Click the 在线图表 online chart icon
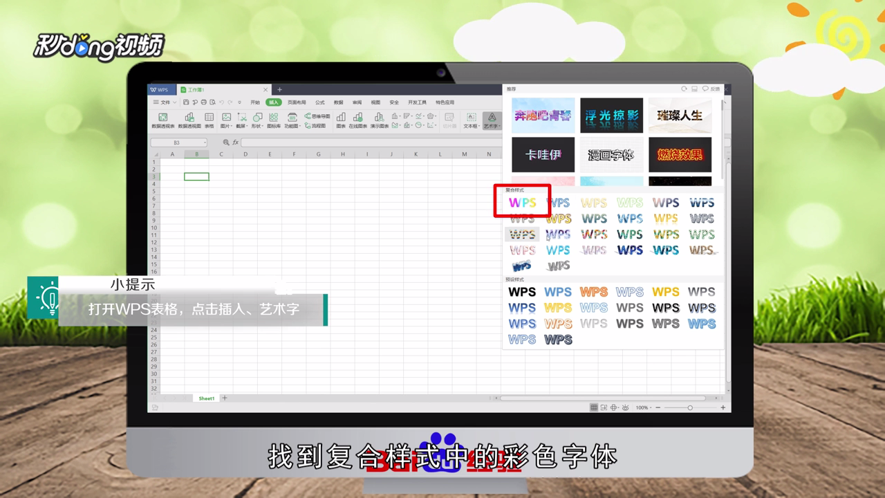Screen dimensions: 885x498 pos(357,120)
